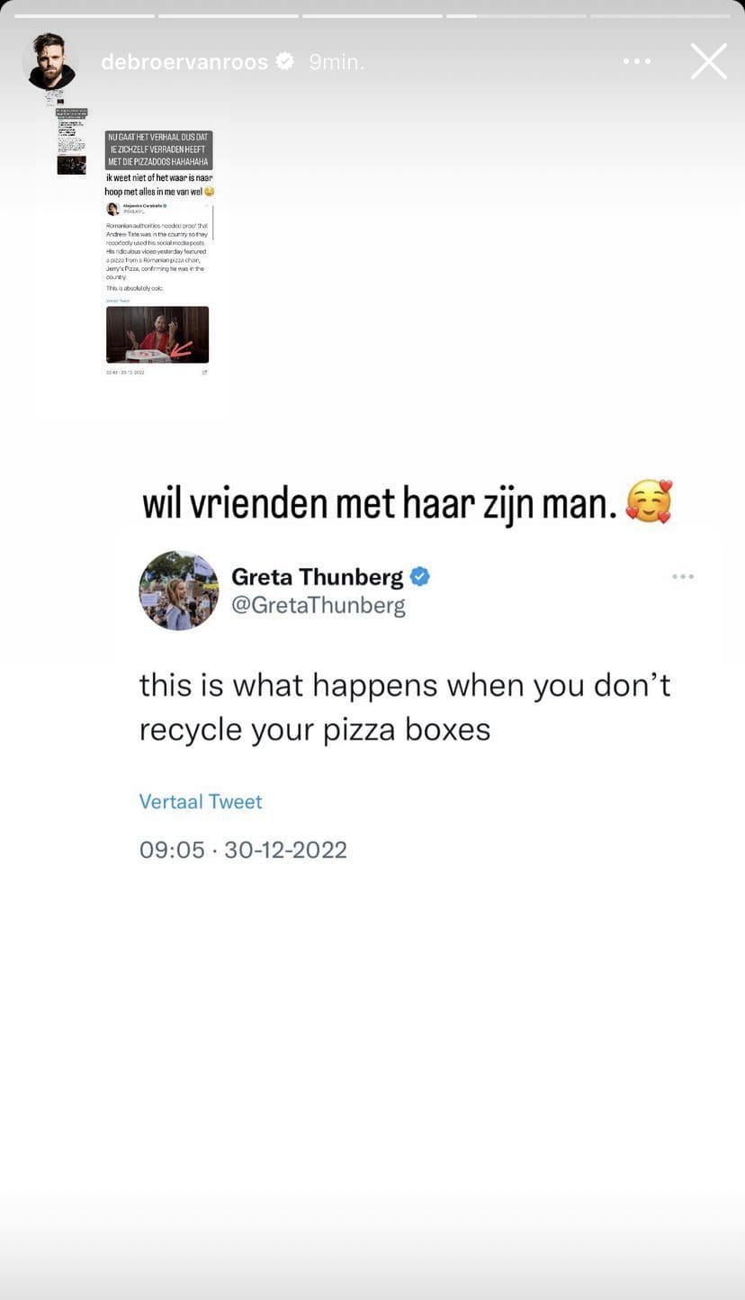
Task: Jump to the first story progress segment
Action: pos(85,15)
